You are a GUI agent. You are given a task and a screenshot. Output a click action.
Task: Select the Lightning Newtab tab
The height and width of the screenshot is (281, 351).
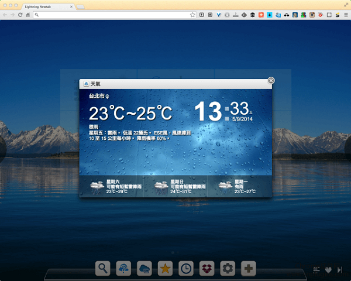[47, 6]
